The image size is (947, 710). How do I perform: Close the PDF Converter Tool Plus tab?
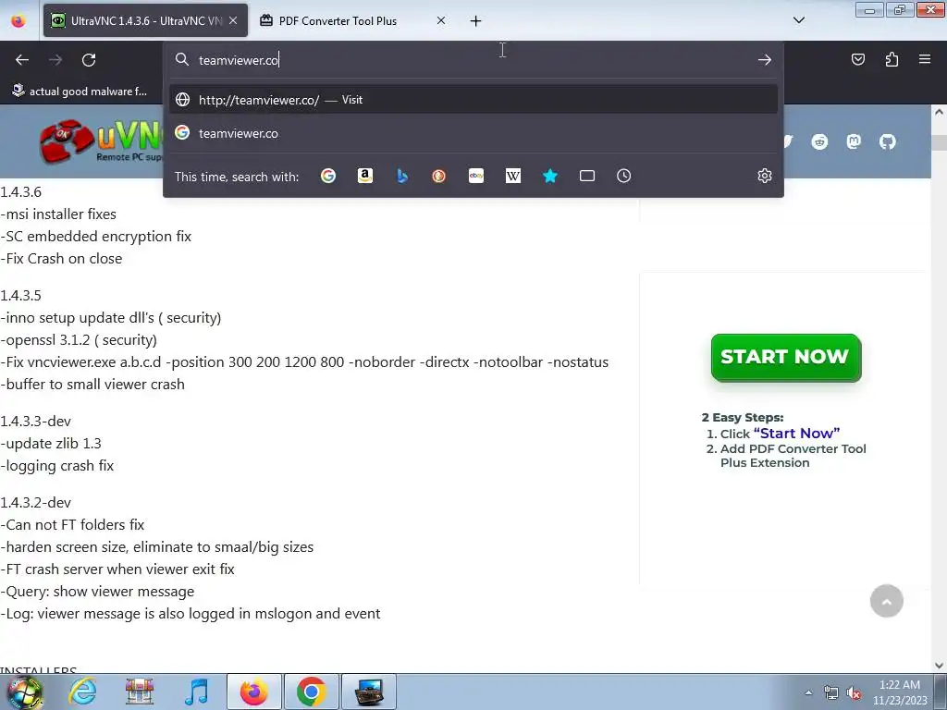click(441, 20)
